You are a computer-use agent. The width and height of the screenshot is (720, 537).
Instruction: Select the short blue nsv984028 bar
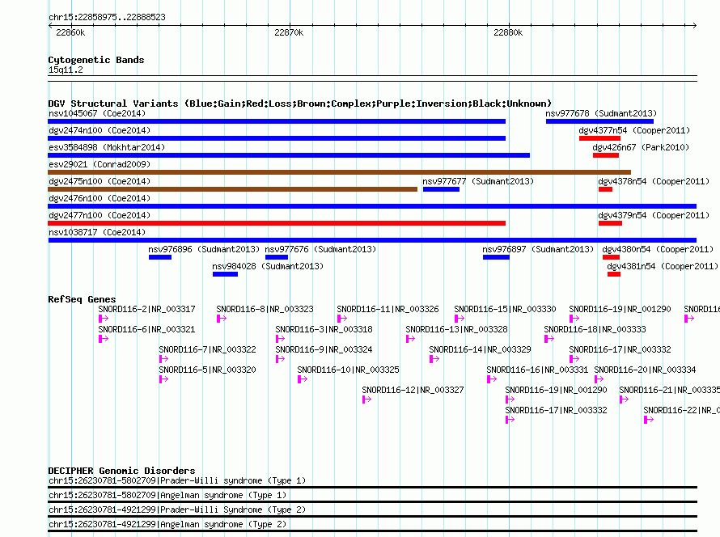point(225,274)
